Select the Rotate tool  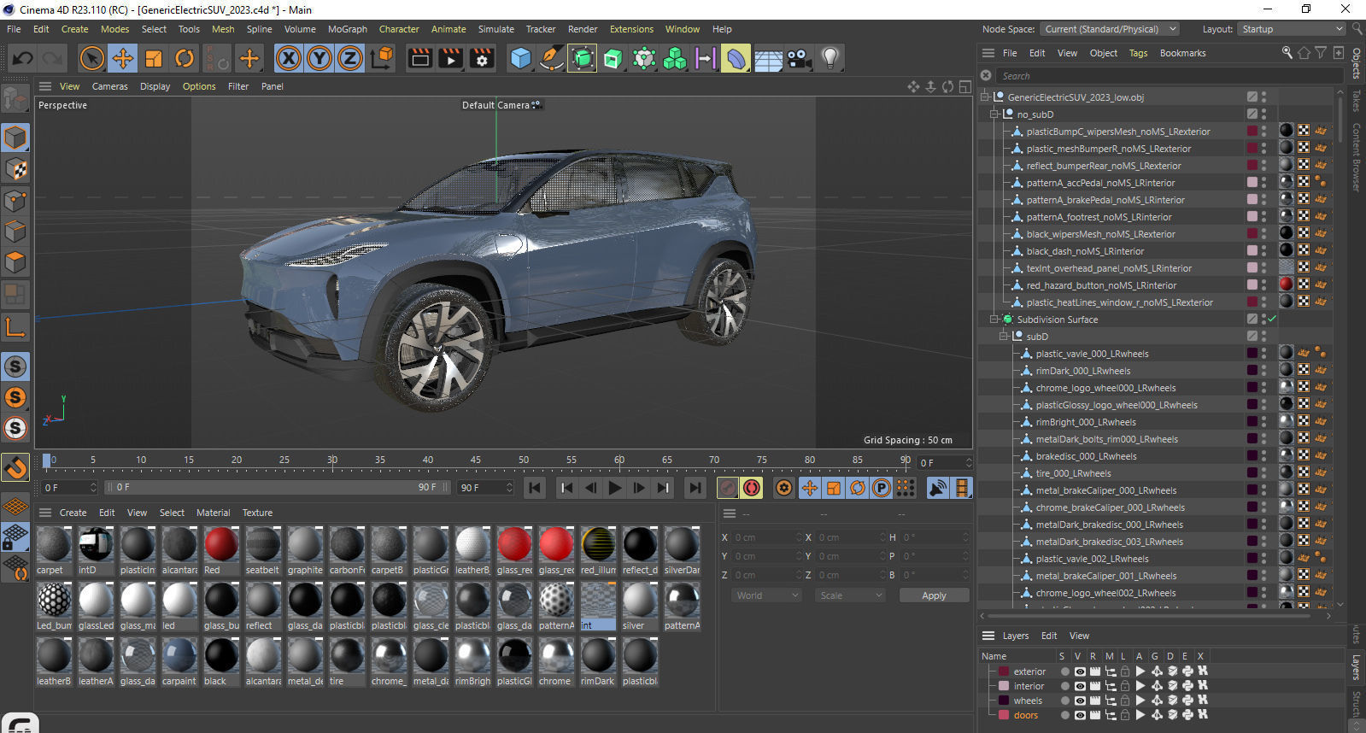point(185,58)
